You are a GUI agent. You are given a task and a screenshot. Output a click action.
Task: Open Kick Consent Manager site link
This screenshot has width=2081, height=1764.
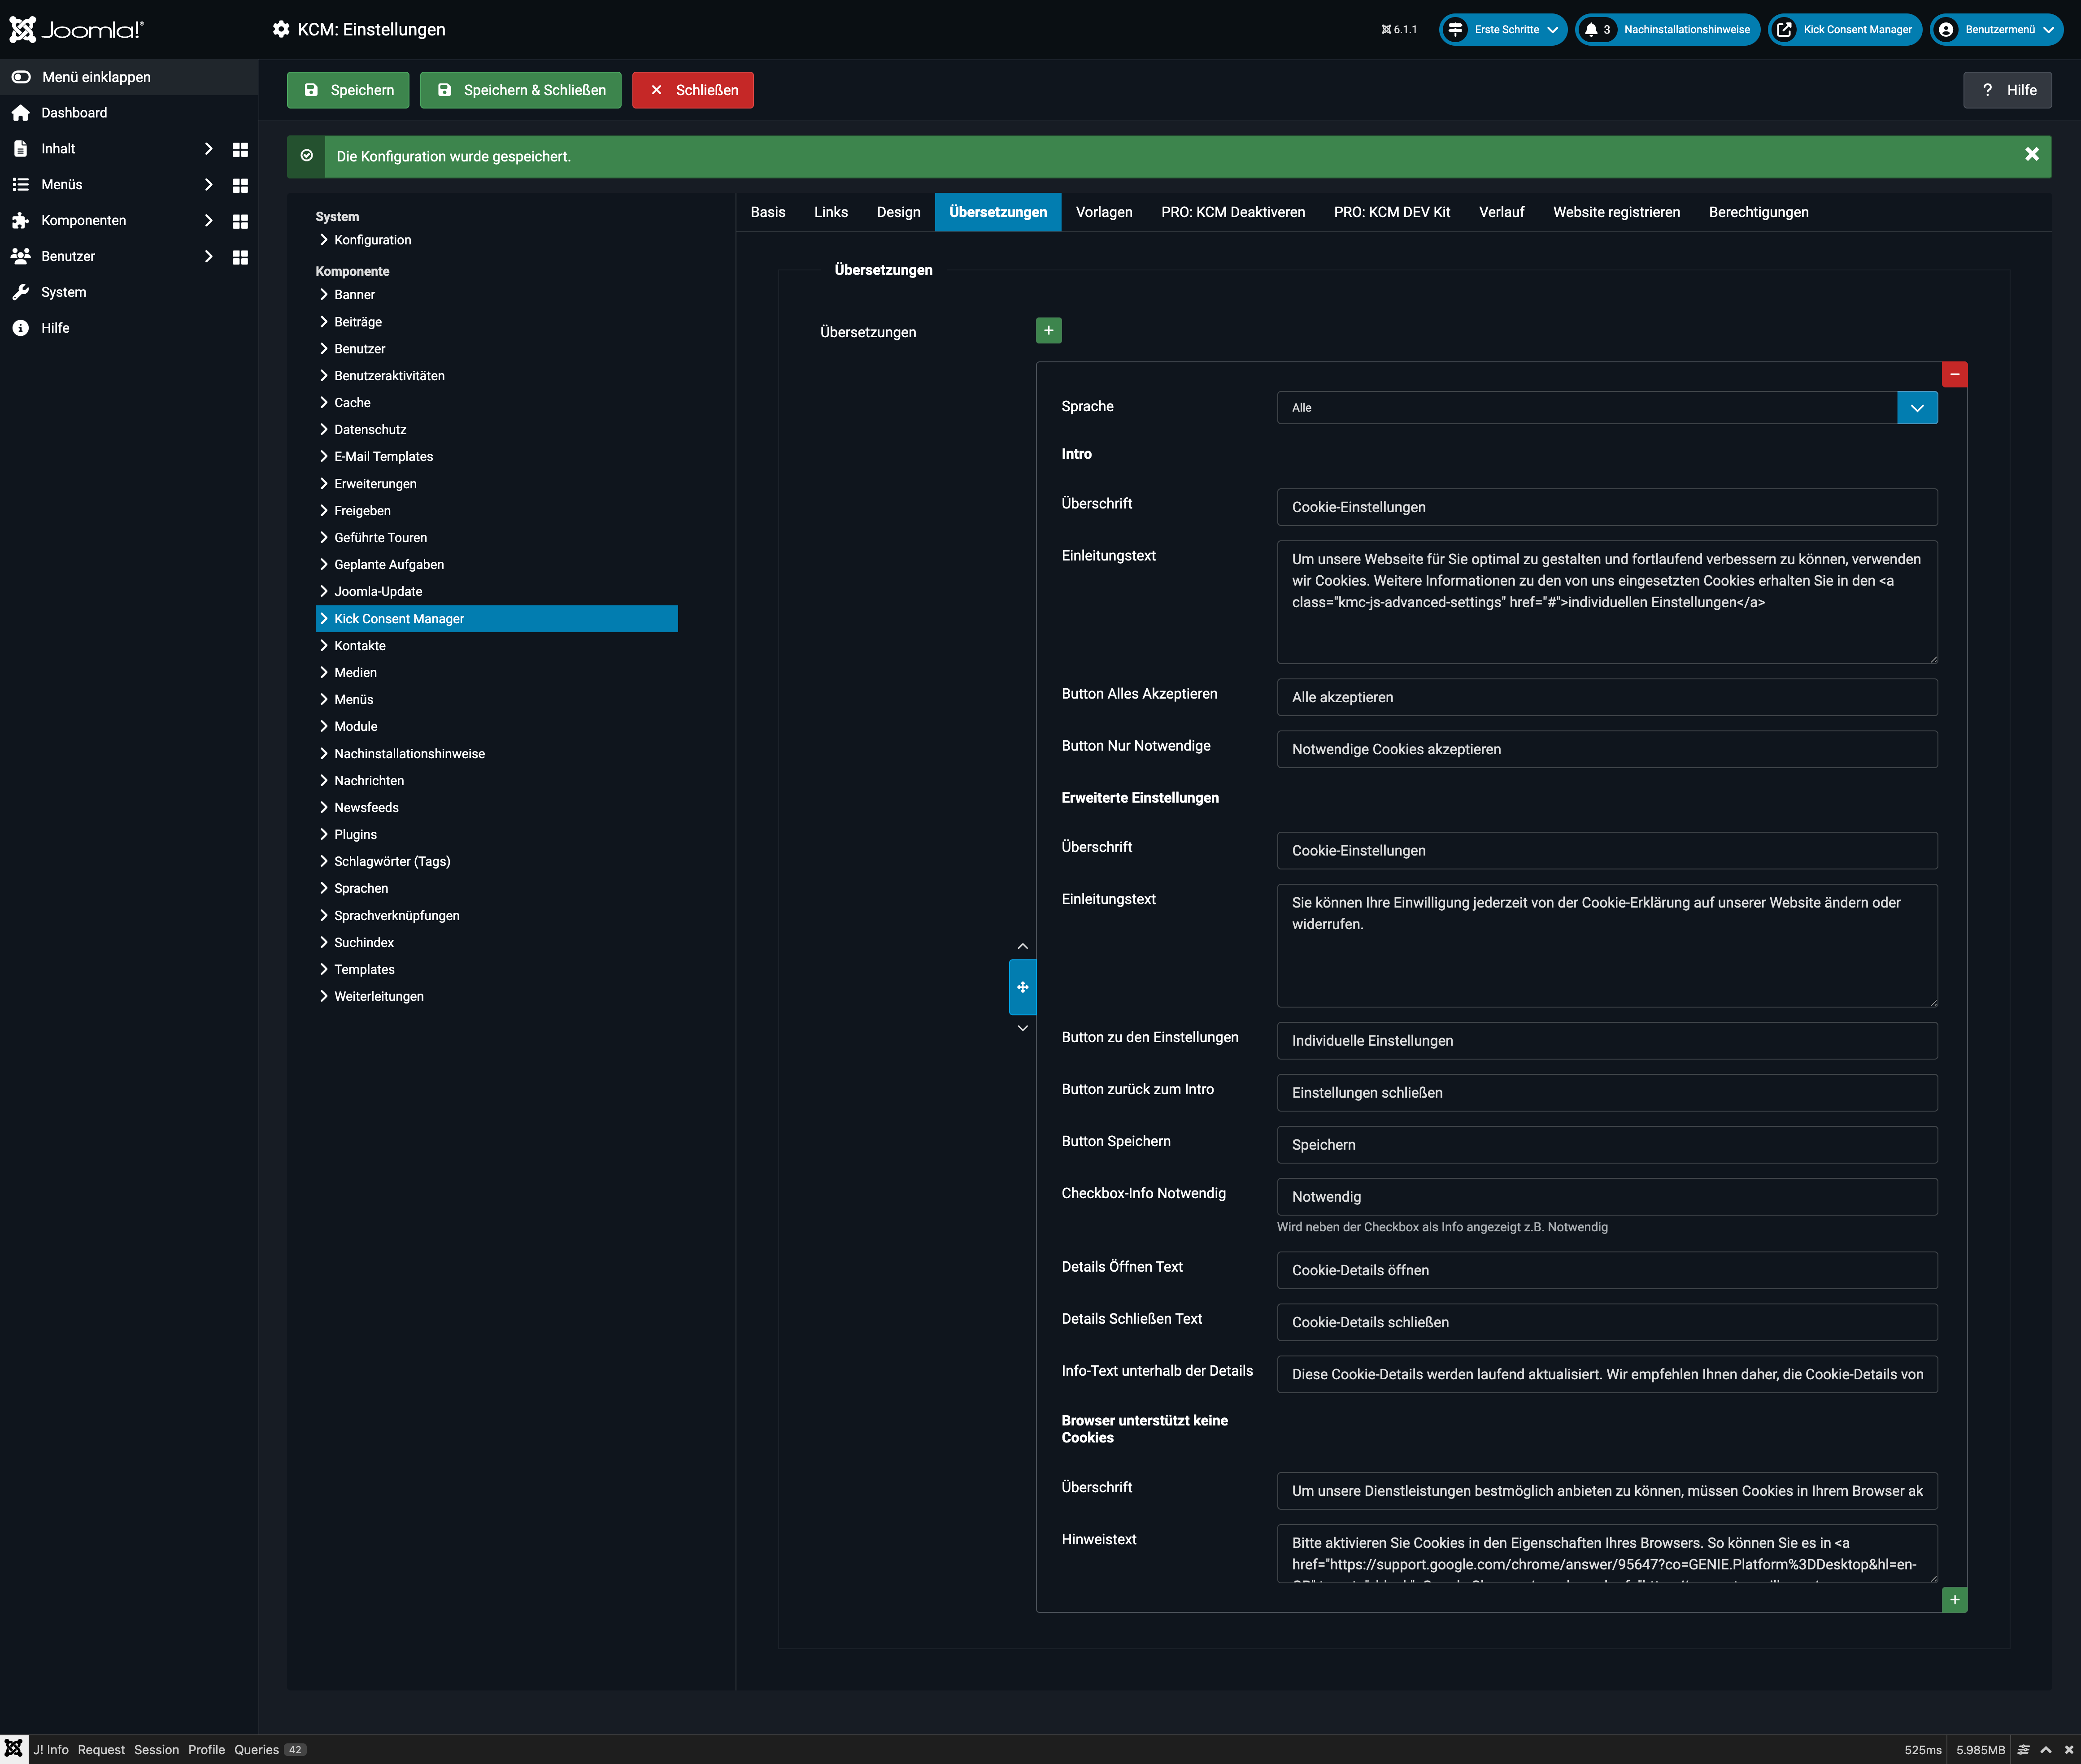1845,30
